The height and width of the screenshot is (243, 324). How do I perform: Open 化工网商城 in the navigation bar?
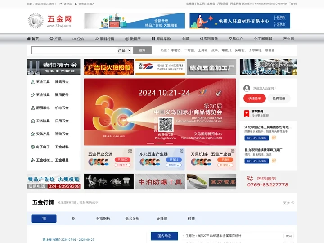coord(263,39)
